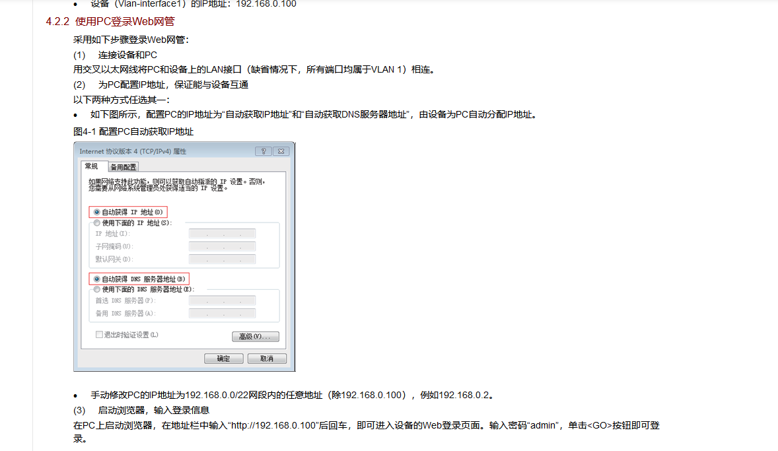Click the line 采用如下步骤登录Web网管

pyautogui.click(x=131, y=40)
